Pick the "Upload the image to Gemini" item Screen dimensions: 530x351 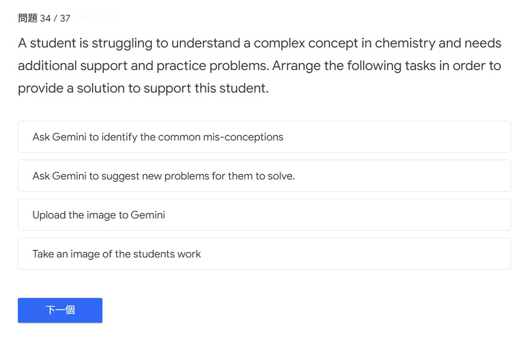click(99, 215)
